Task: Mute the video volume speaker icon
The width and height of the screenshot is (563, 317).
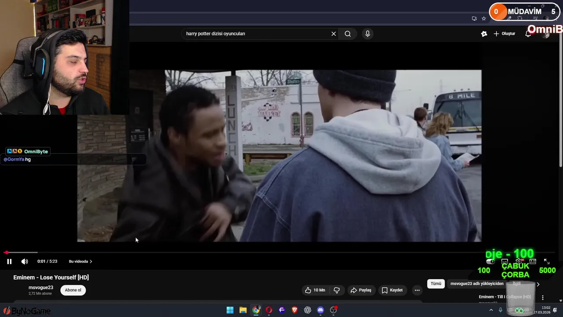Action: [x=25, y=262]
